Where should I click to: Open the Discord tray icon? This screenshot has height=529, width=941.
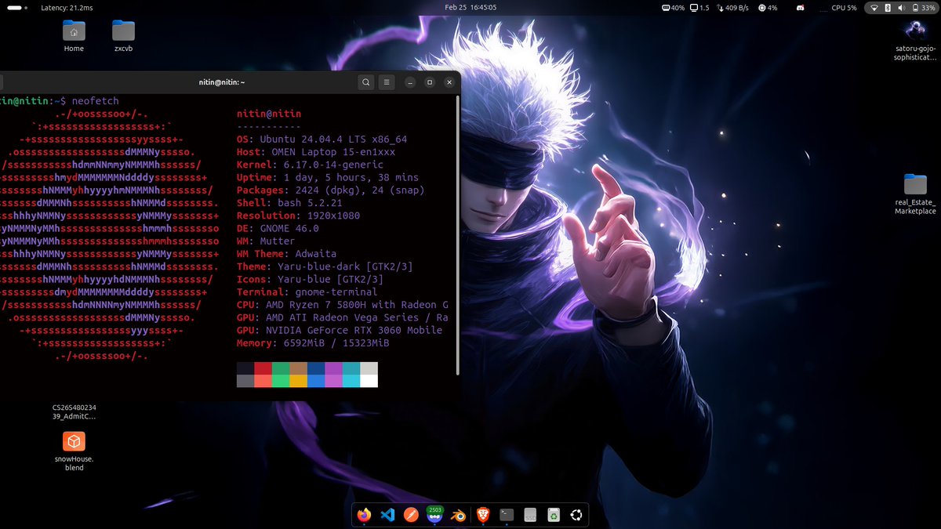[x=799, y=7]
